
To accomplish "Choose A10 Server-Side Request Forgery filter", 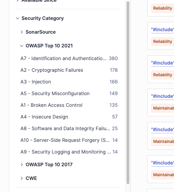I will [x=69, y=140].
